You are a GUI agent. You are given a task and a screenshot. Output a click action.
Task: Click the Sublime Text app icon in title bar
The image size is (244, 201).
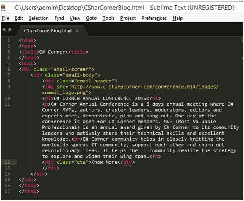pos(3,7)
